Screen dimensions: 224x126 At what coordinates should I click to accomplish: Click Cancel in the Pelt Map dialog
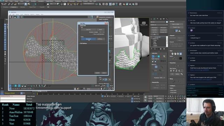point(104,73)
